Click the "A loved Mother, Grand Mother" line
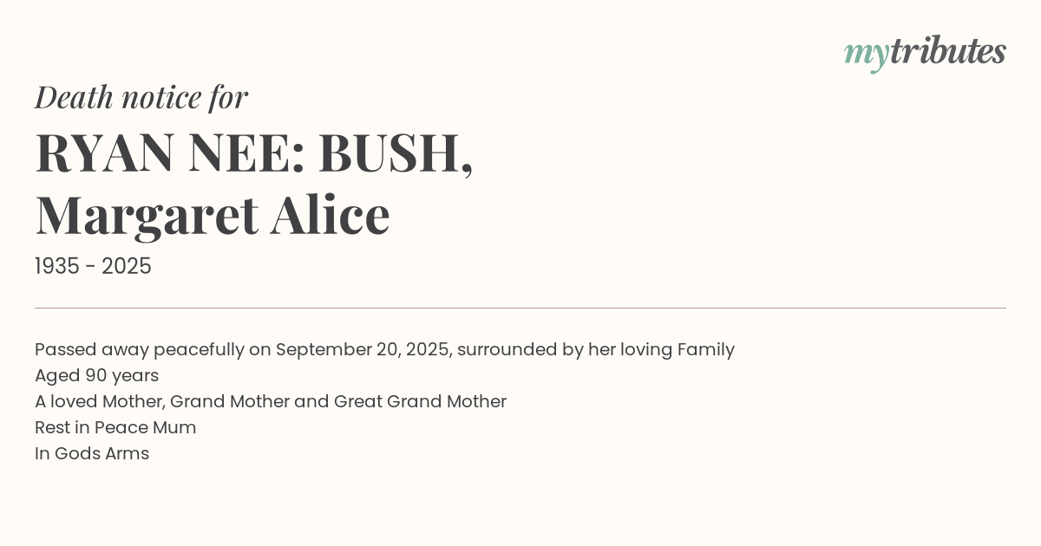Image resolution: width=1041 pixels, height=546 pixels. pyautogui.click(x=271, y=401)
